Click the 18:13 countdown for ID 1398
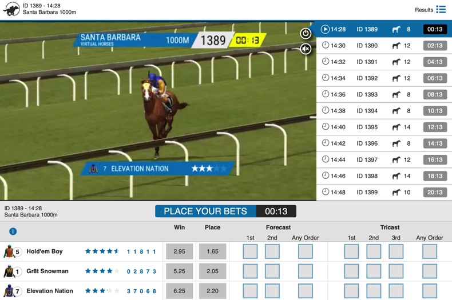This screenshot has height=300, width=452. click(435, 176)
